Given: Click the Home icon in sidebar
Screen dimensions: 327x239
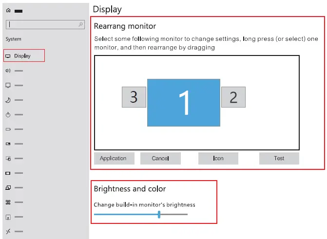Looking at the screenshot, I should [x=8, y=10].
